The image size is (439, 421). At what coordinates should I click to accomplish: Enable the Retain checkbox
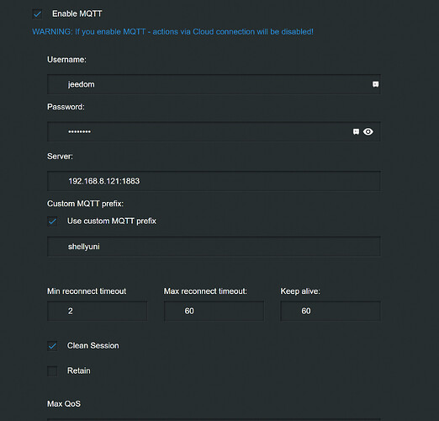pos(52,370)
